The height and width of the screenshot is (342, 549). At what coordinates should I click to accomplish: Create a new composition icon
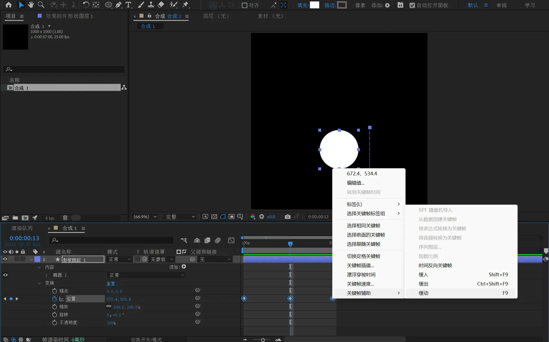coord(25,218)
